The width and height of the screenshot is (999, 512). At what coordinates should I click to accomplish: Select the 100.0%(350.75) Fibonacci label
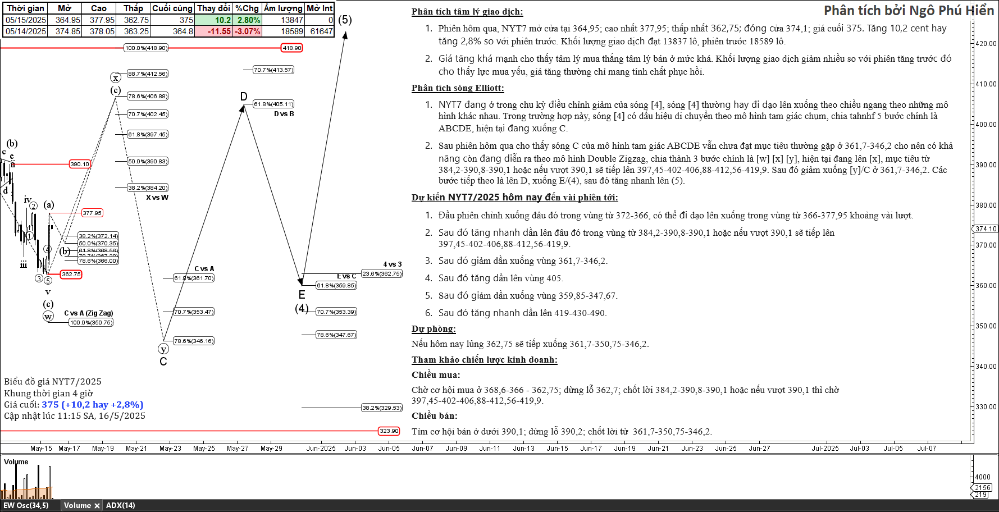click(91, 323)
